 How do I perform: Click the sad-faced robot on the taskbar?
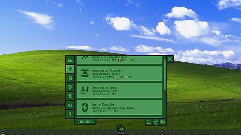click(x=121, y=129)
